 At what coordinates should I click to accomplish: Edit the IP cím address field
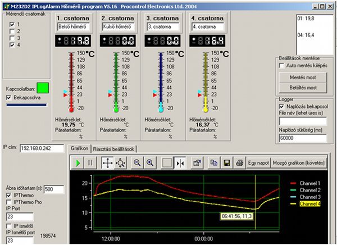(42, 148)
